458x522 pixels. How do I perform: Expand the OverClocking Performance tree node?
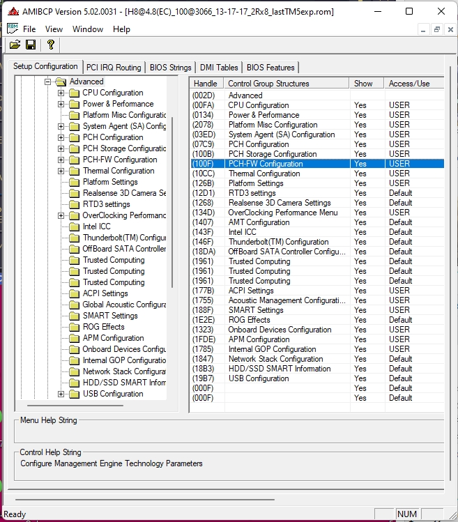tap(61, 216)
